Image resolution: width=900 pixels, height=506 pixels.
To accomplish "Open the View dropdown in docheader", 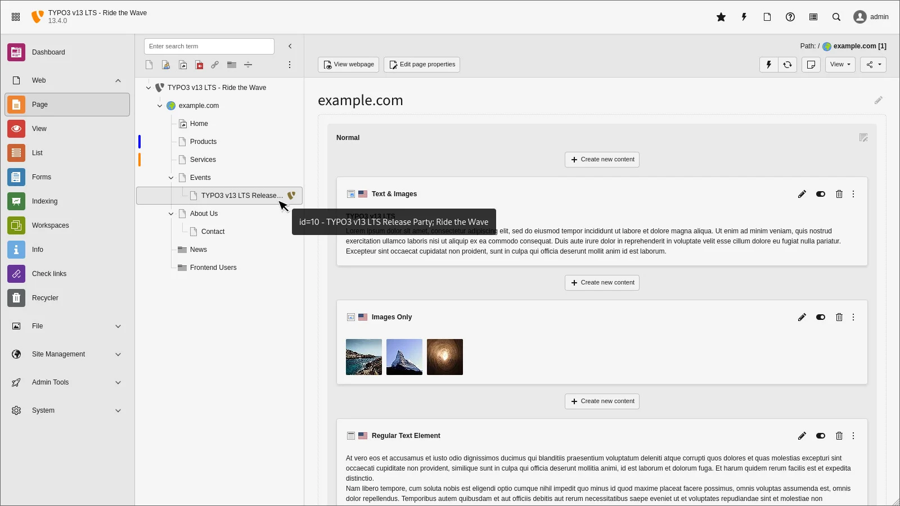I will tap(840, 65).
